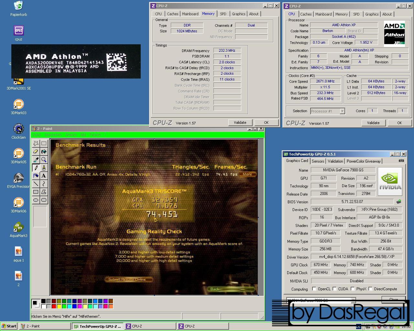This screenshot has width=414, height=331.
Task: Open the ClockGen desktop shortcut
Action: tap(18, 132)
